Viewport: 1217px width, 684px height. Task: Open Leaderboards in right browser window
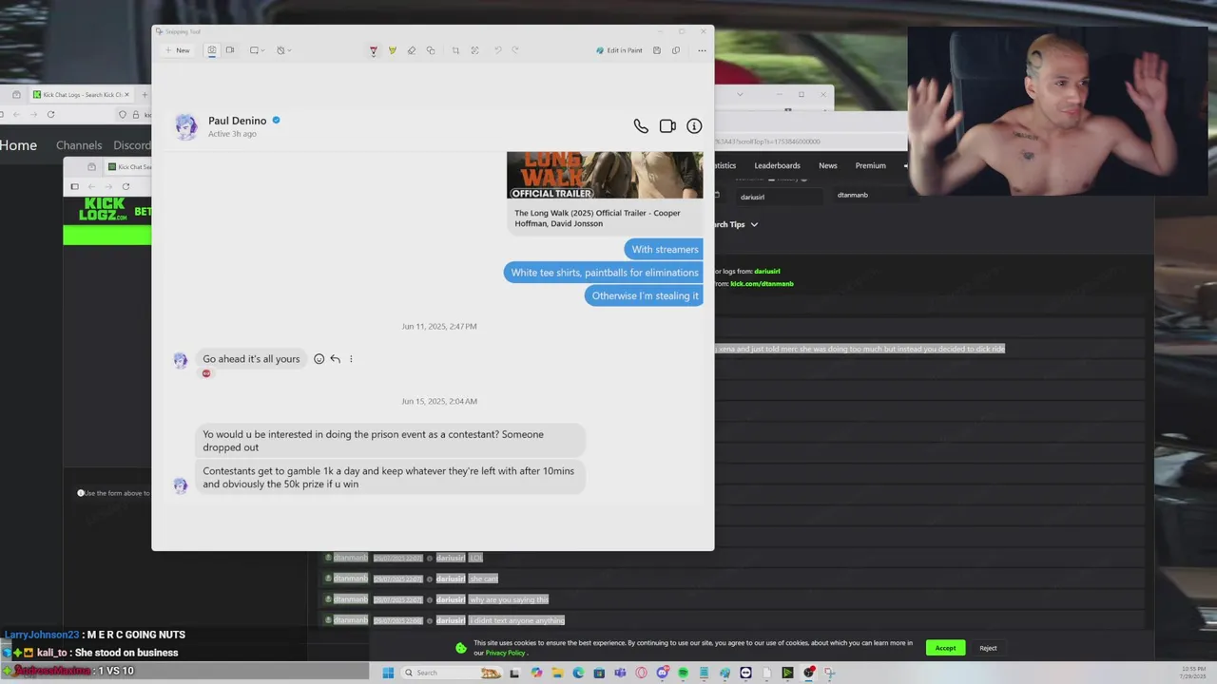(x=777, y=165)
